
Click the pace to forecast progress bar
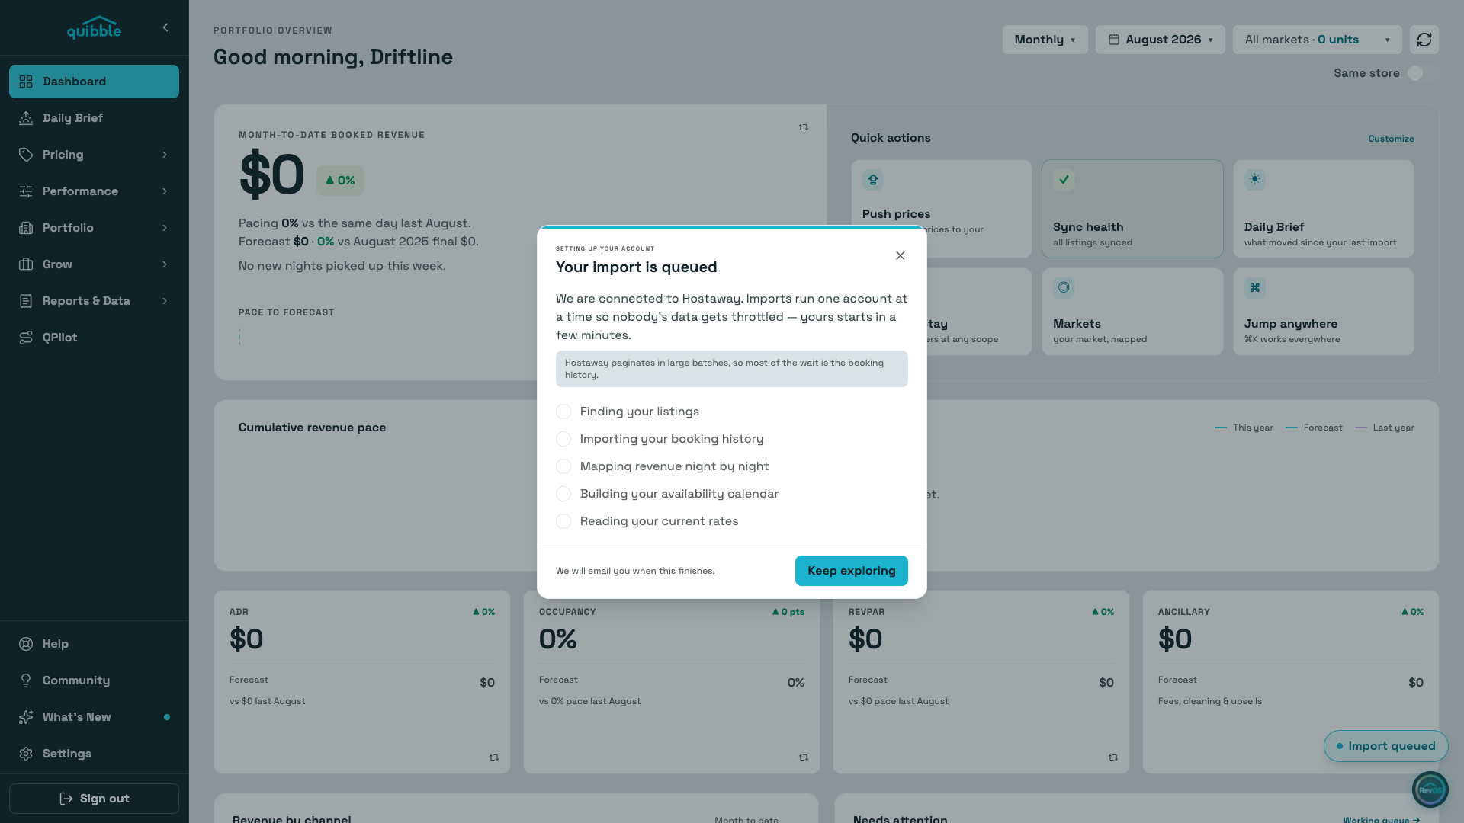[x=239, y=337]
